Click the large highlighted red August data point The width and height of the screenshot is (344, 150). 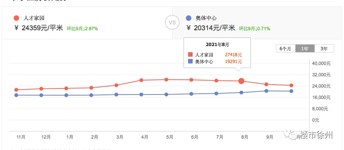[241, 81]
